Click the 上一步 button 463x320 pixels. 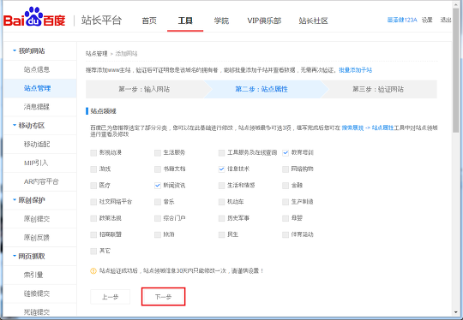click(110, 297)
